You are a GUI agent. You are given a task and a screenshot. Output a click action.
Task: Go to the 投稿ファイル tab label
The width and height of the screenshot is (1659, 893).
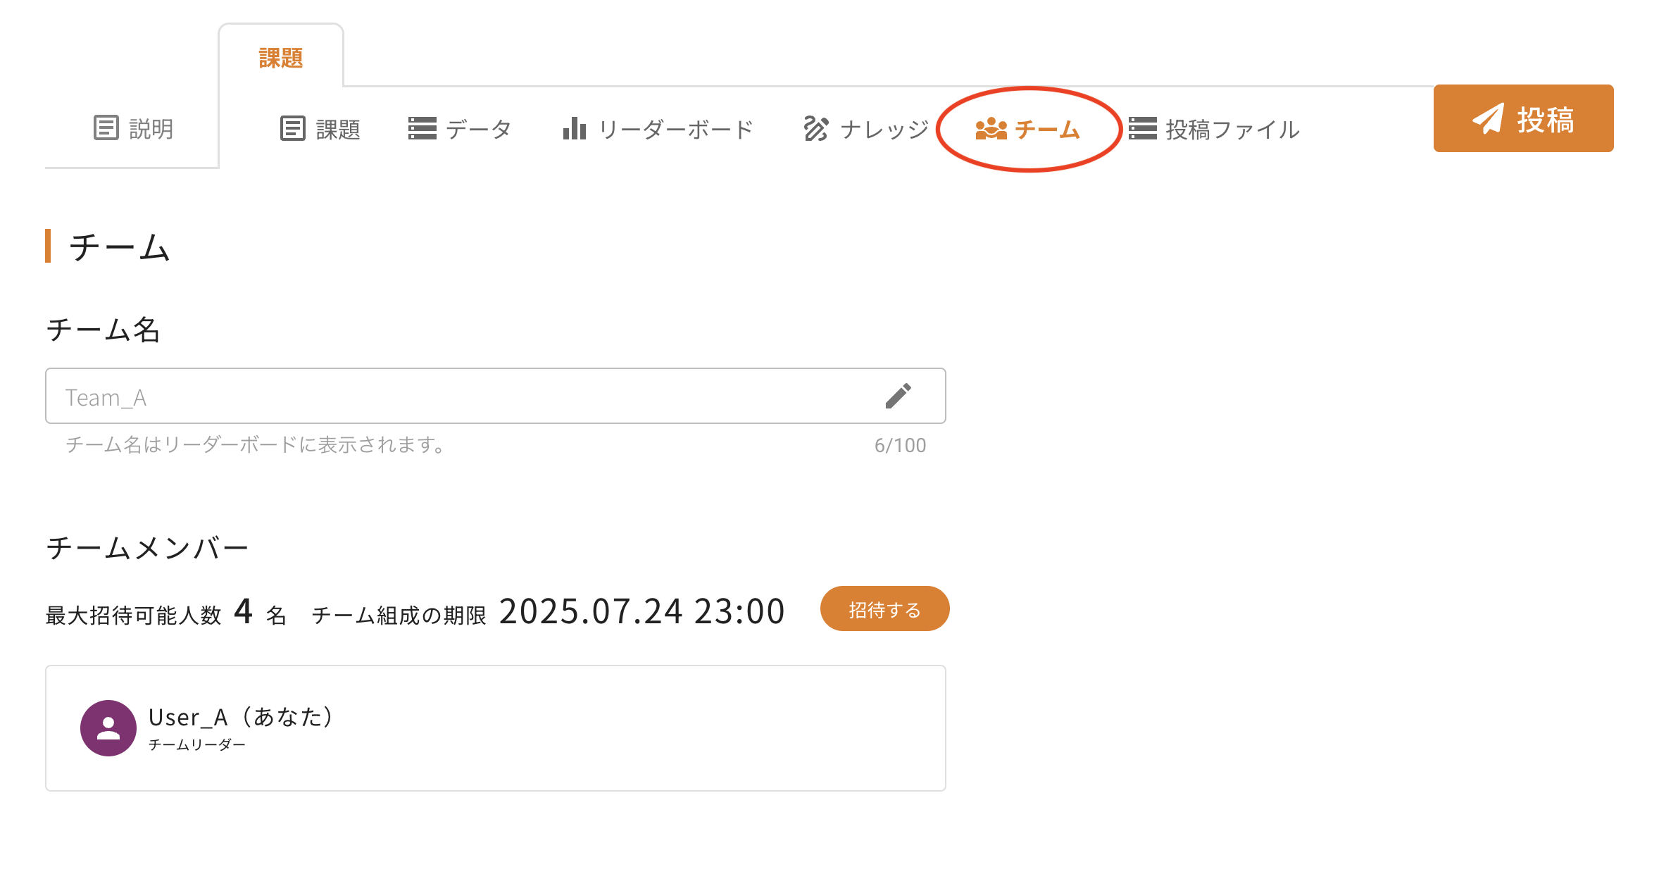pos(1232,130)
